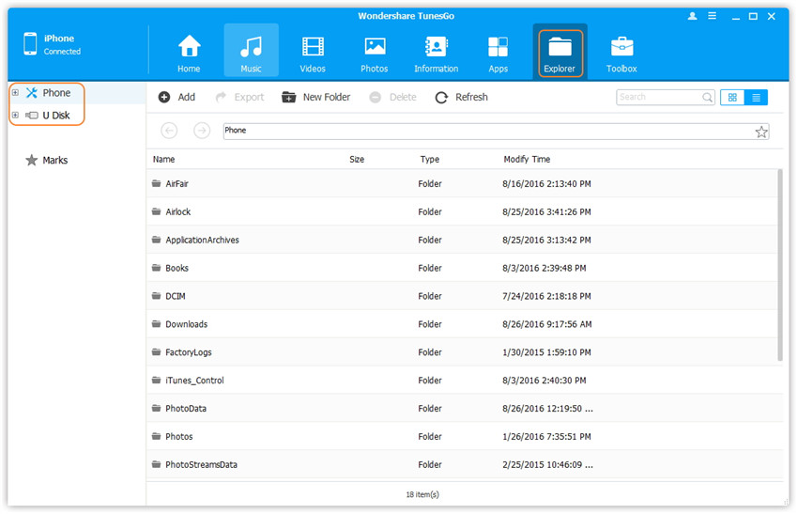
Task: Open the Apps section icon
Action: [498, 49]
